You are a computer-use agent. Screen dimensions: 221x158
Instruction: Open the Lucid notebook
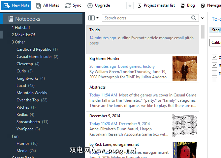tap(25, 86)
